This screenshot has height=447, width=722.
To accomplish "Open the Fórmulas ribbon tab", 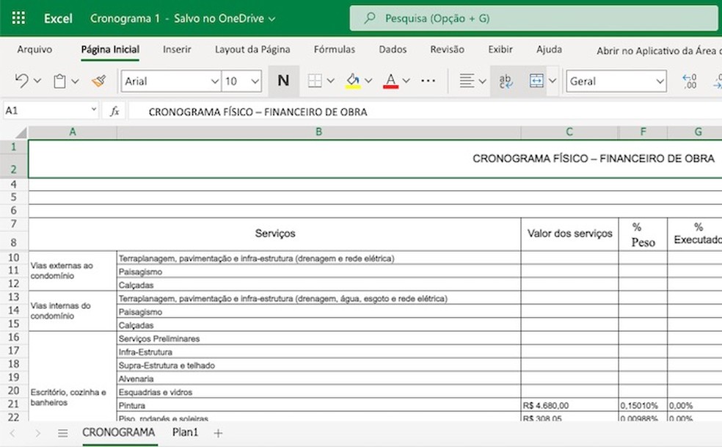I will 334,50.
